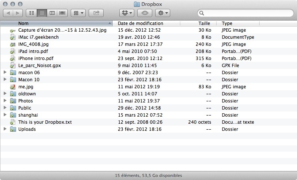Expand the Photos folder disclosure triangle

coord(5,101)
